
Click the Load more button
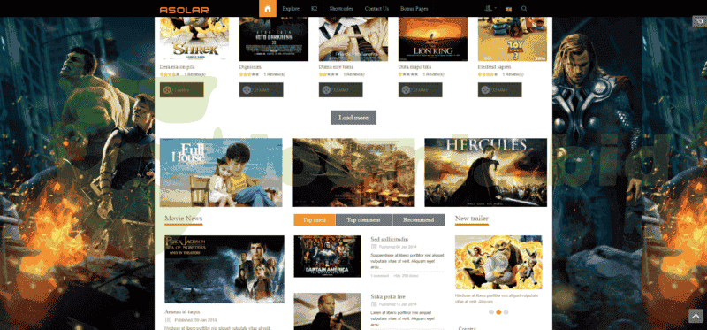[x=353, y=118]
